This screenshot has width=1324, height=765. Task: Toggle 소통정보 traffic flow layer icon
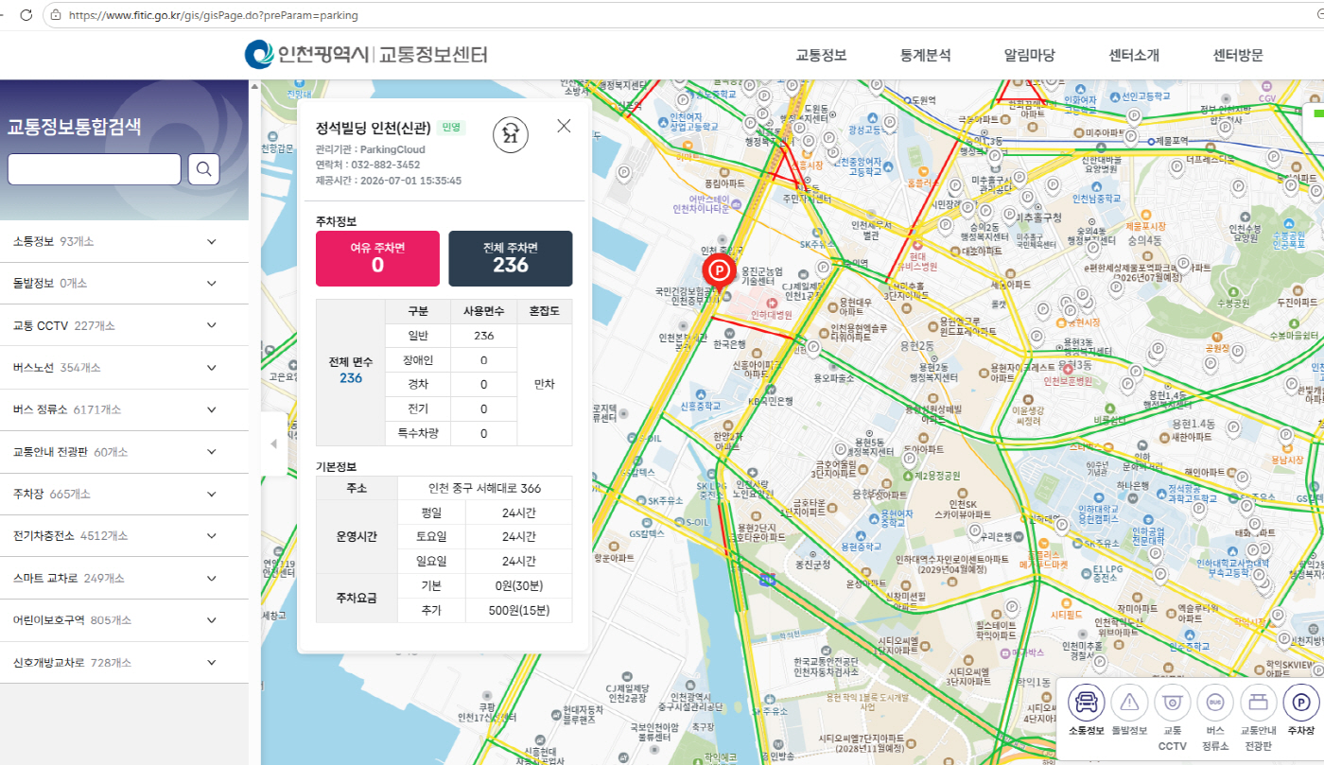pyautogui.click(x=1087, y=703)
